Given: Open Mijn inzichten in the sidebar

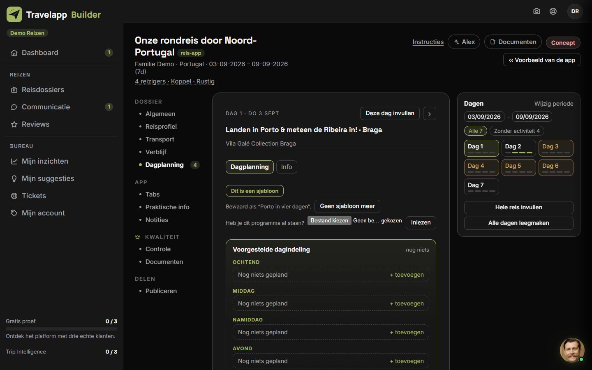Looking at the screenshot, I should (62, 161).
